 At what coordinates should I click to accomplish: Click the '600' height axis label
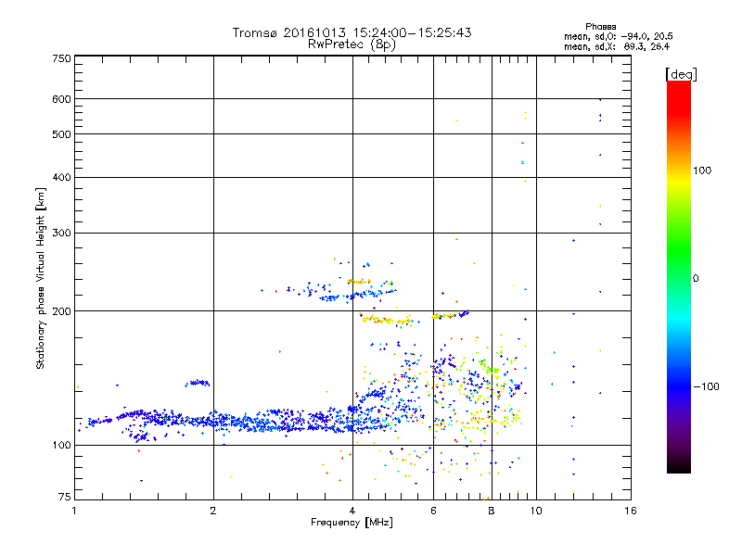61,99
